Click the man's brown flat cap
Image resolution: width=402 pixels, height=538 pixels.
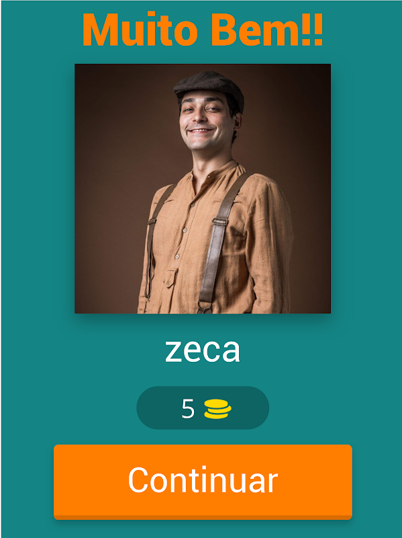point(209,88)
